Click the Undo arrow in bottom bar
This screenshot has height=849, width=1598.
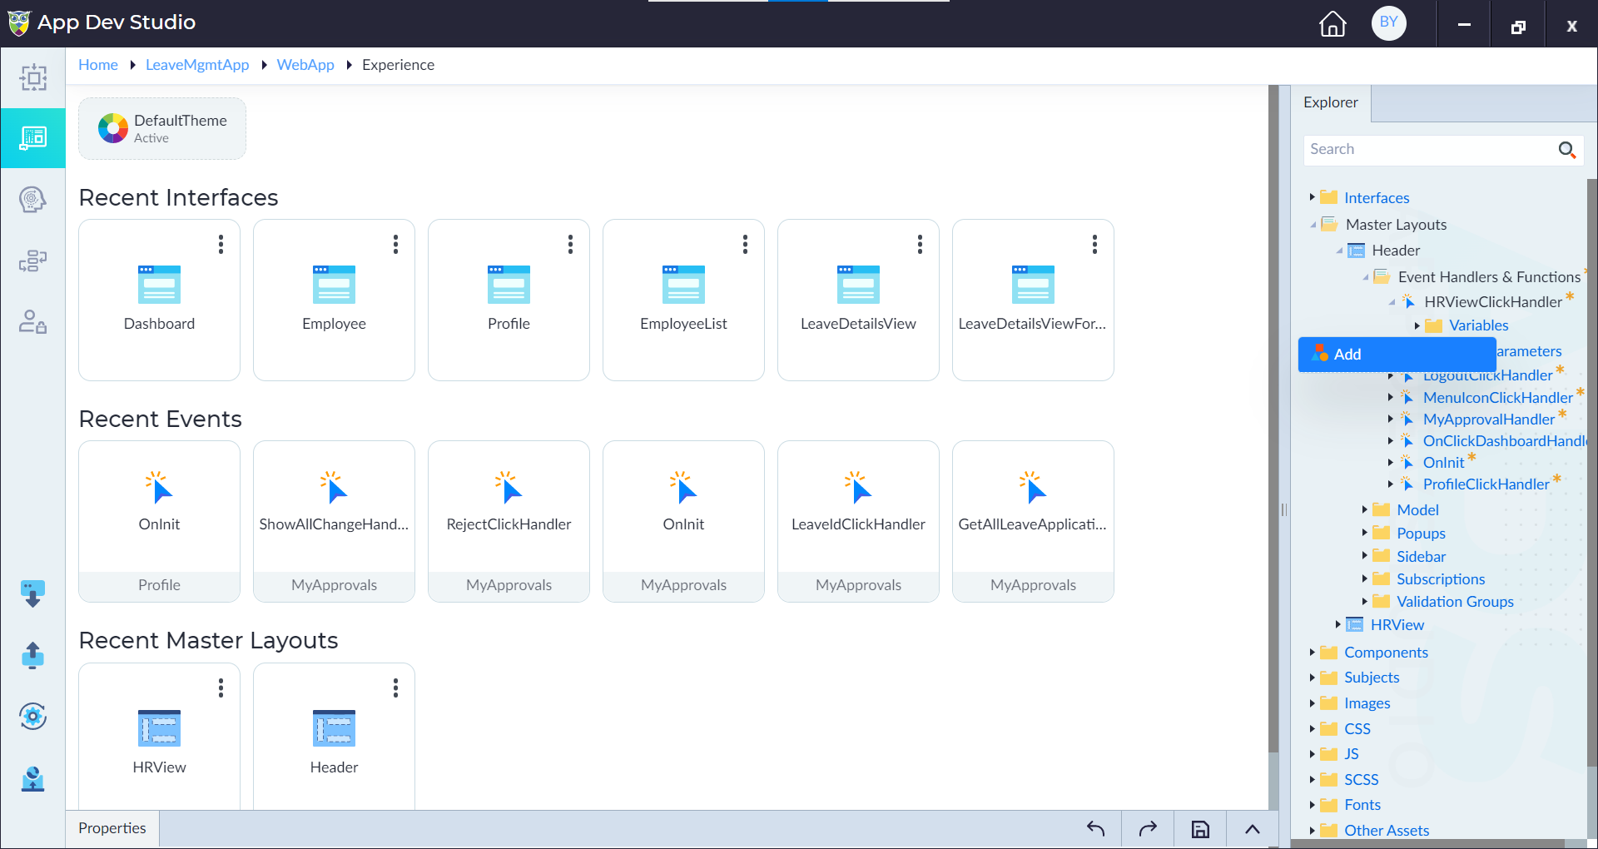click(1095, 829)
